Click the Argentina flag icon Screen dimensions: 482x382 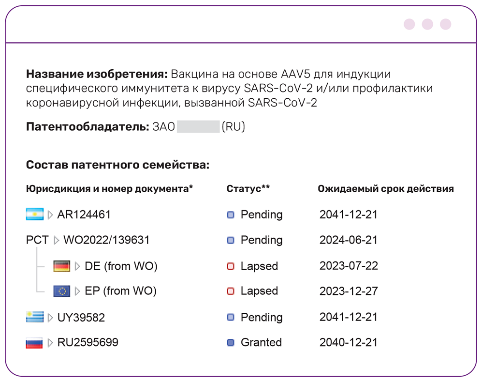pyautogui.click(x=34, y=214)
